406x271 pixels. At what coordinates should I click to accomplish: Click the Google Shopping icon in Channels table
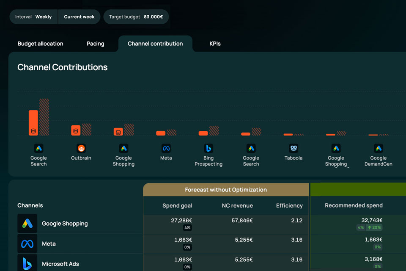pos(27,223)
